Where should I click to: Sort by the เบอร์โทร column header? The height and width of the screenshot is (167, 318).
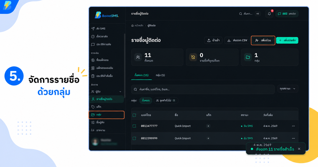pyautogui.click(x=146, y=115)
